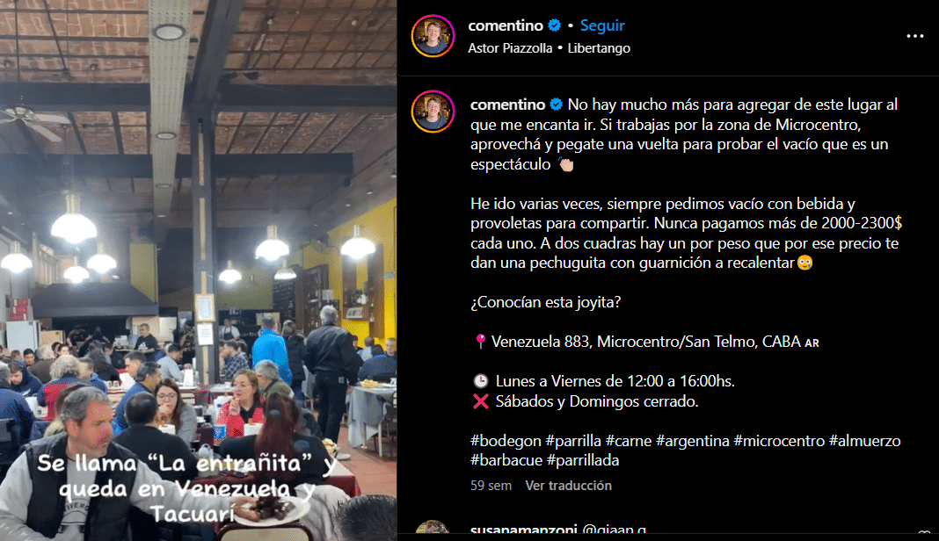
Task: Click comentino profile picture in post header
Action: (x=433, y=36)
